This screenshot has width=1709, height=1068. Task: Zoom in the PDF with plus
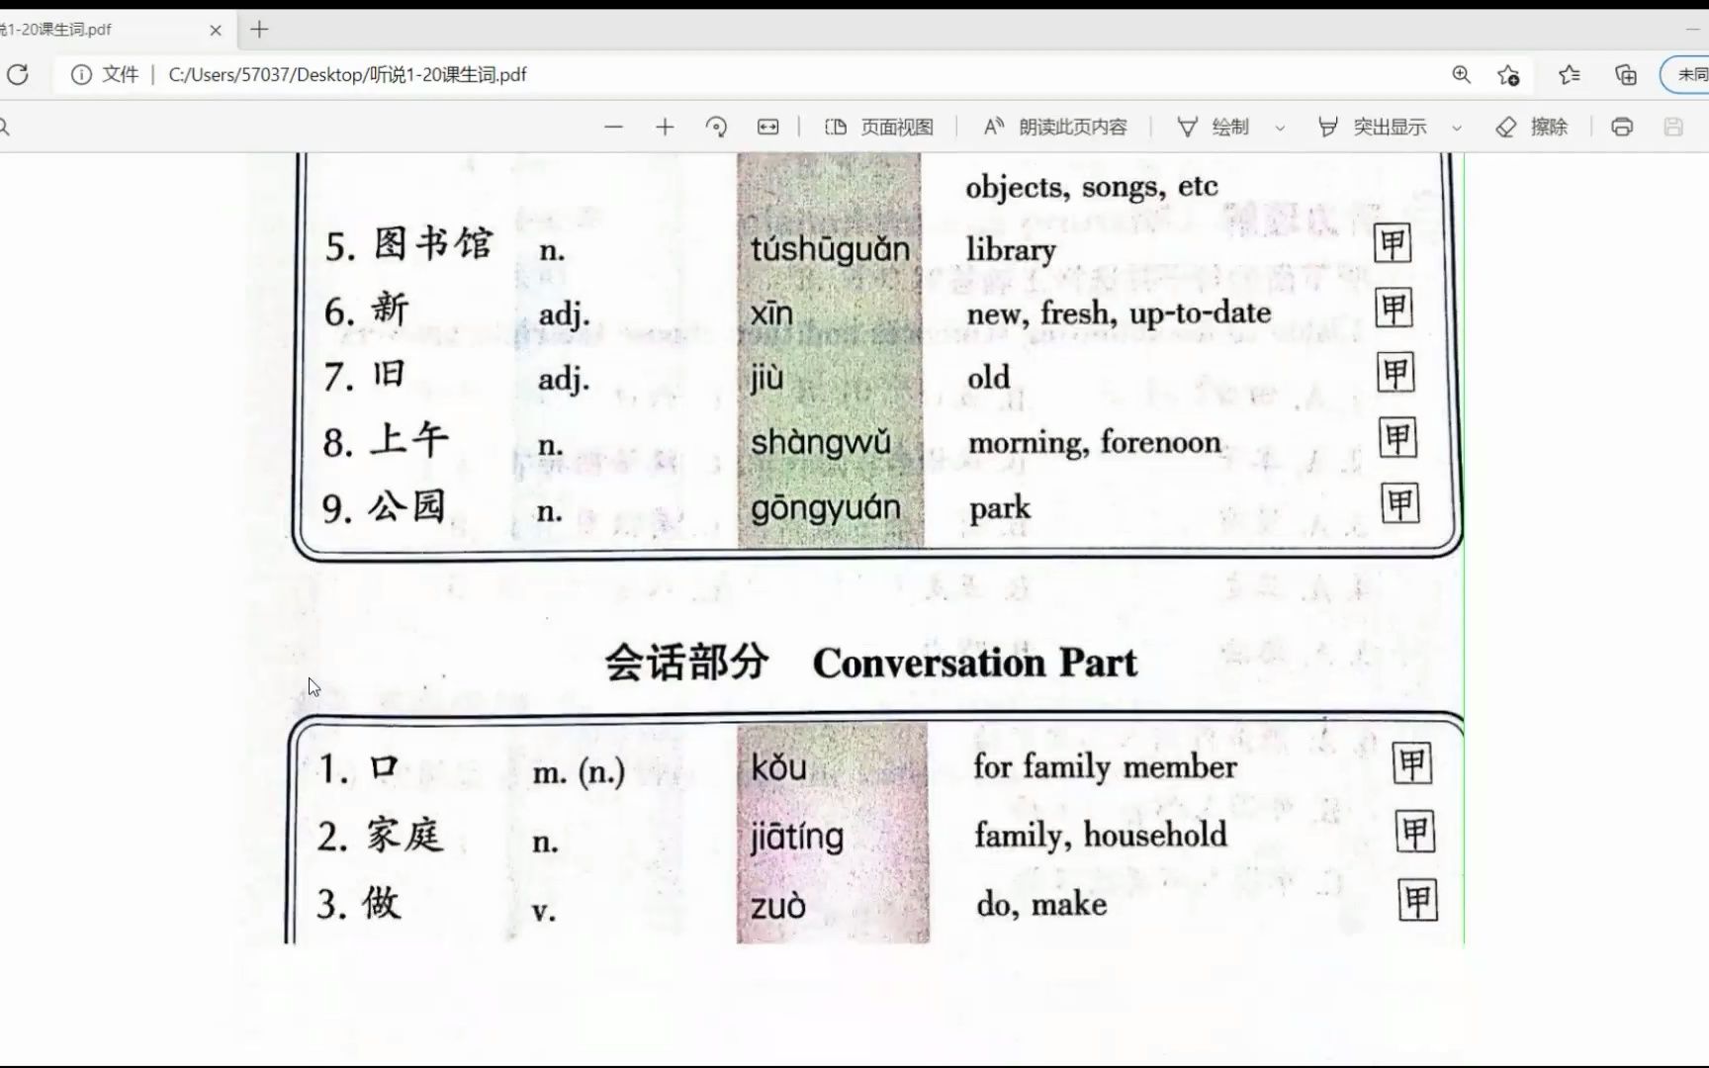(x=665, y=127)
